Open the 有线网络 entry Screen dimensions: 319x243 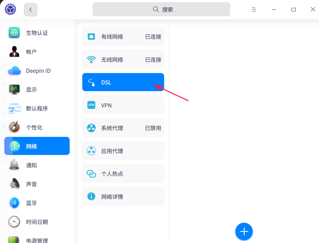123,37
